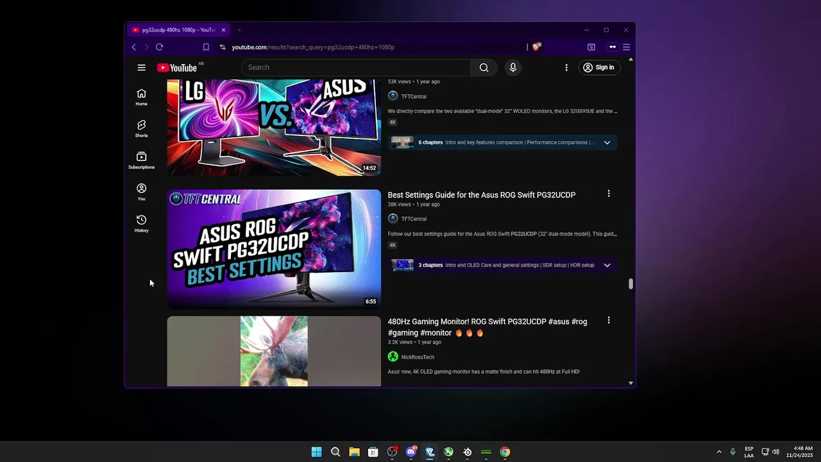Open YouTube settings three-dot menu

(566, 67)
